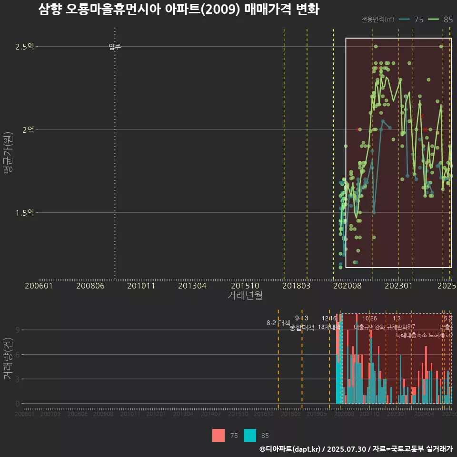Click the chart title 삼향 오룡마을휴먼시아 아파트(2009) 매매가격 변화

point(179,10)
